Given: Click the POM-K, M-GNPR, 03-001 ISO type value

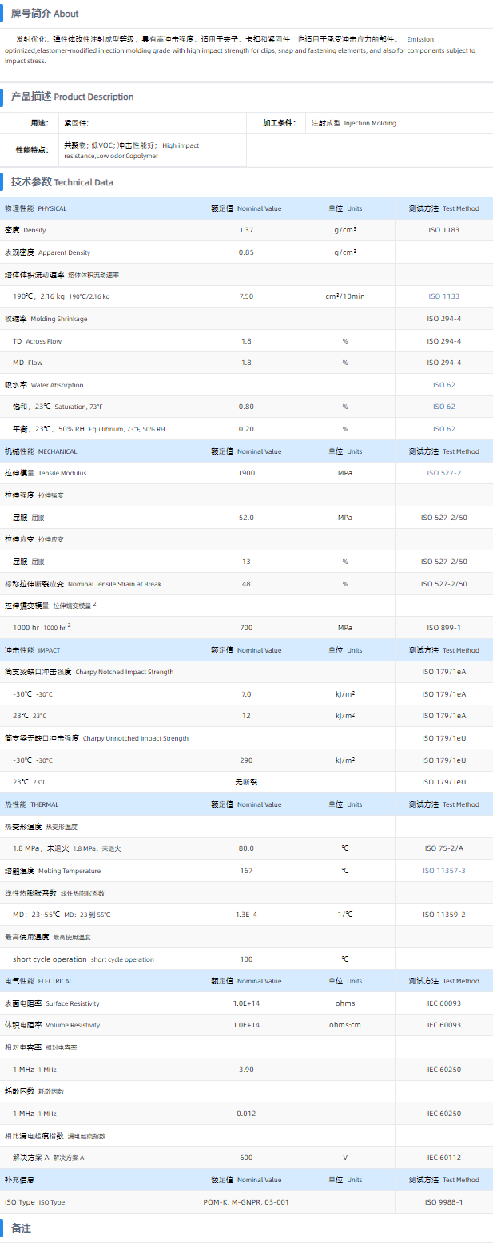Looking at the screenshot, I should 246,1201.
